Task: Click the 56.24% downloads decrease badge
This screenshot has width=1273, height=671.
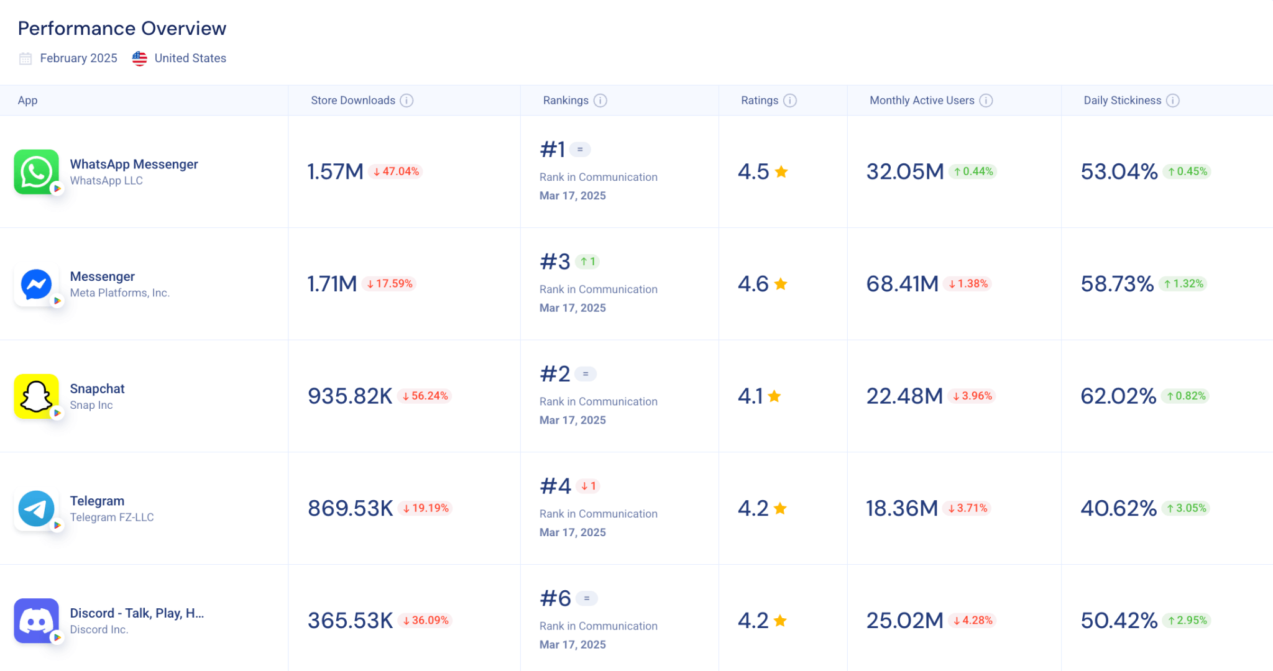Action: 425,396
